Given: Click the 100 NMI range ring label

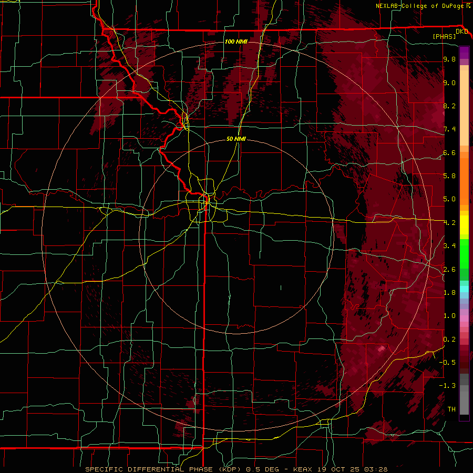Looking at the screenshot, I should [x=236, y=42].
